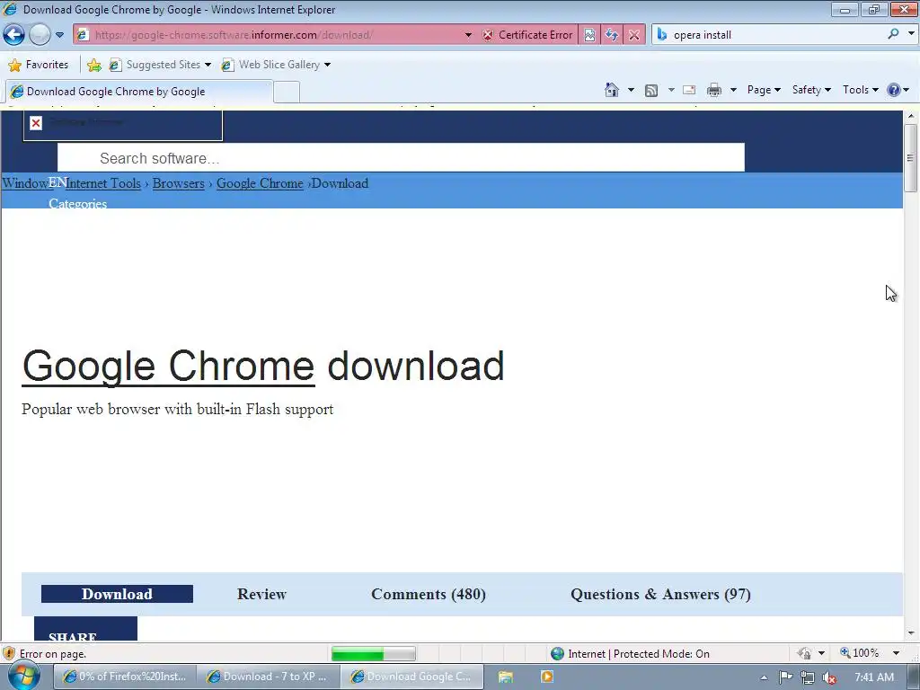The height and width of the screenshot is (690, 920).
Task: Open the zoom level 100% control
Action: point(860,653)
